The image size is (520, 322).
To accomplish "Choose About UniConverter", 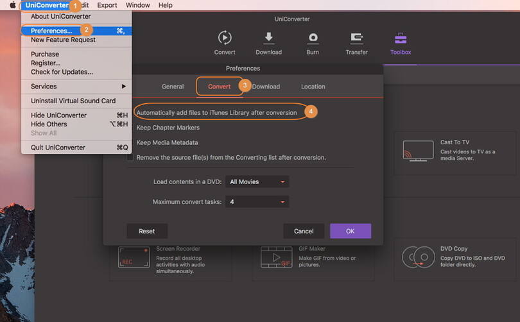I will coord(76,16).
